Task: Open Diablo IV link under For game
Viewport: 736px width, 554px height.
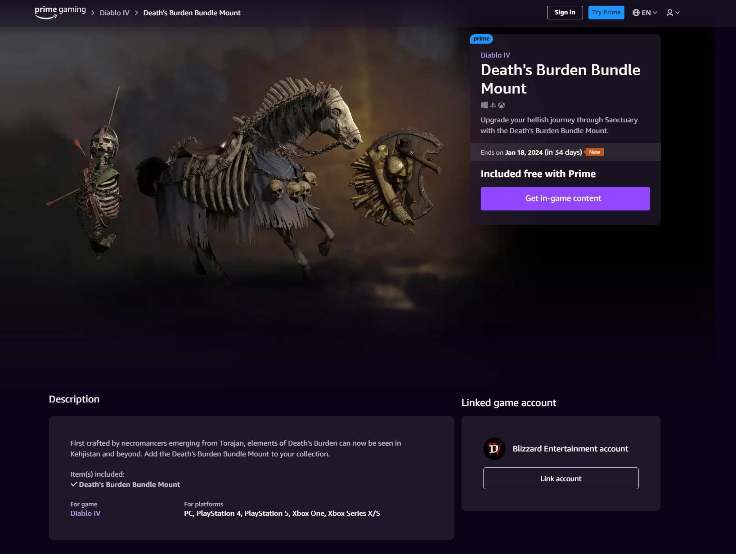Action: tap(85, 514)
